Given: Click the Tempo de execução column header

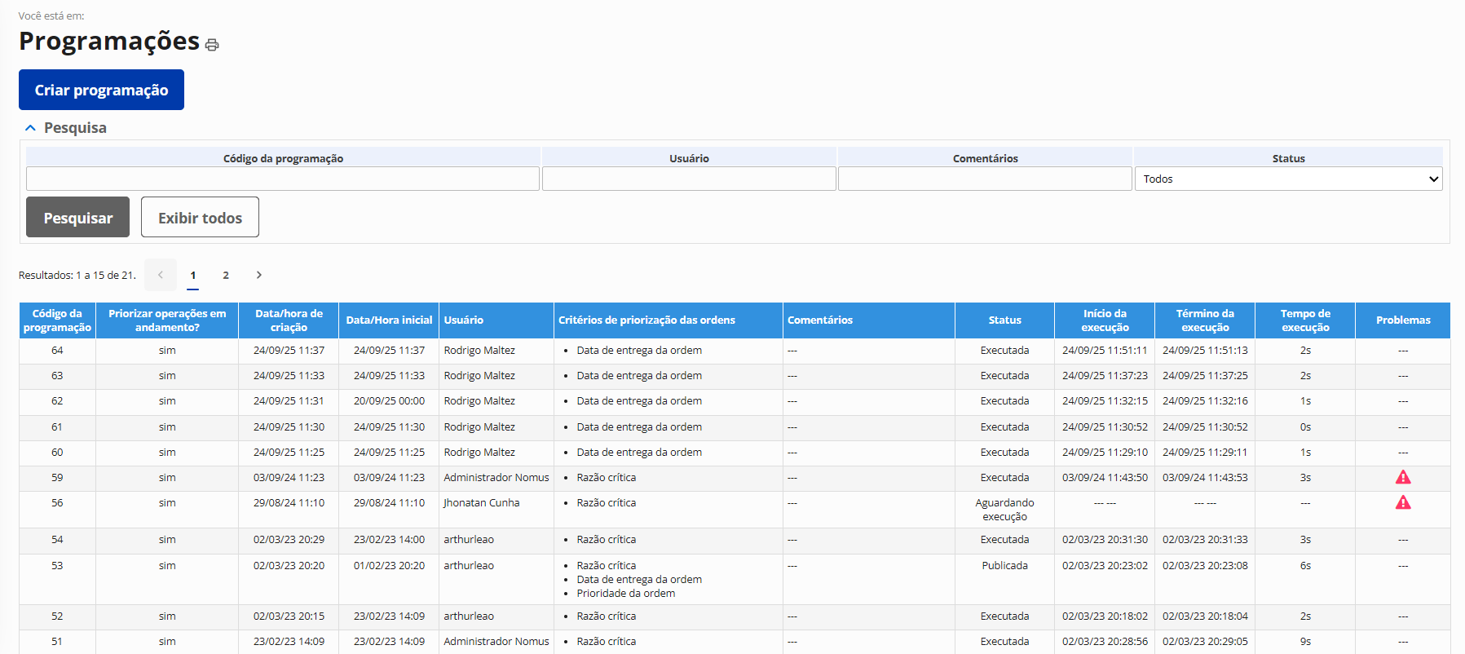Looking at the screenshot, I should pyautogui.click(x=1304, y=320).
